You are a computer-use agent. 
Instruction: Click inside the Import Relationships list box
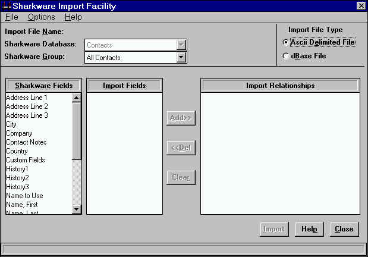click(x=280, y=153)
